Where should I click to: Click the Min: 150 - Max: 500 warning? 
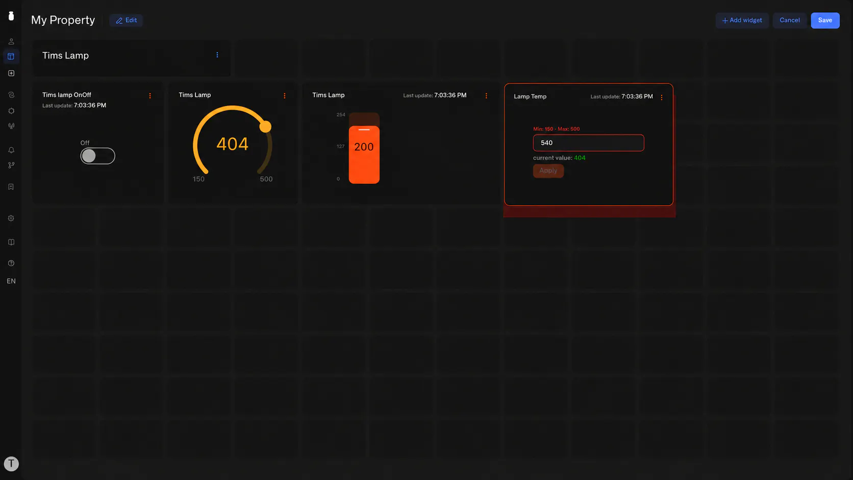557,129
